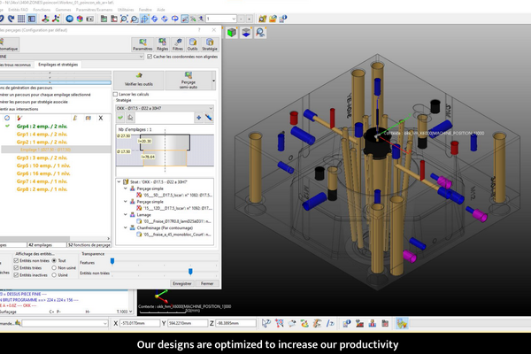Open the Stratégie icon button
Screen dimensions: 531x354
pos(208,43)
